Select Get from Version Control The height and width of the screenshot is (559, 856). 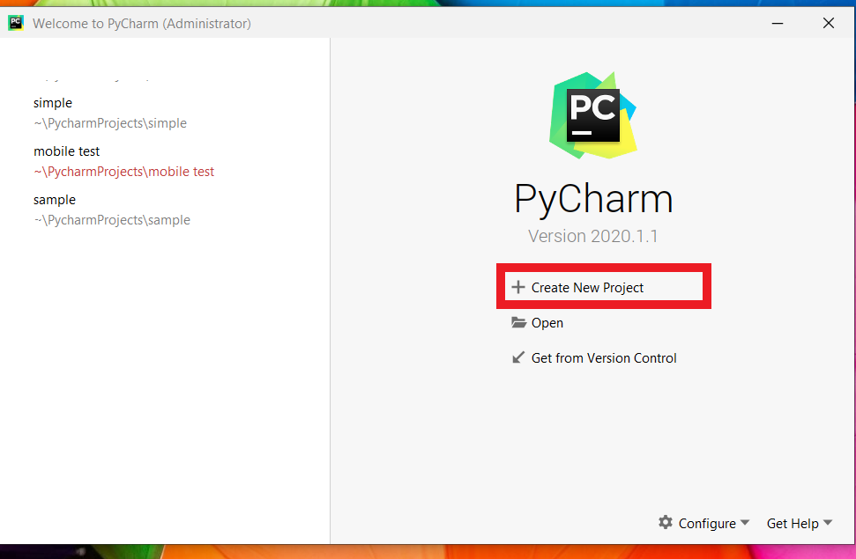point(604,358)
